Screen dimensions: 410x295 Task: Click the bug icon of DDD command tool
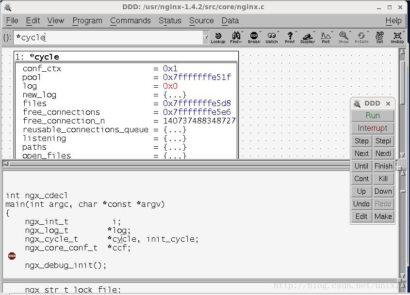point(357,104)
